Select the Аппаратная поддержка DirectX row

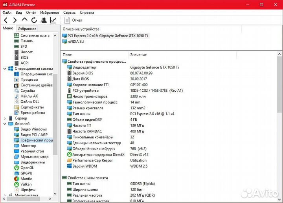[108, 154]
